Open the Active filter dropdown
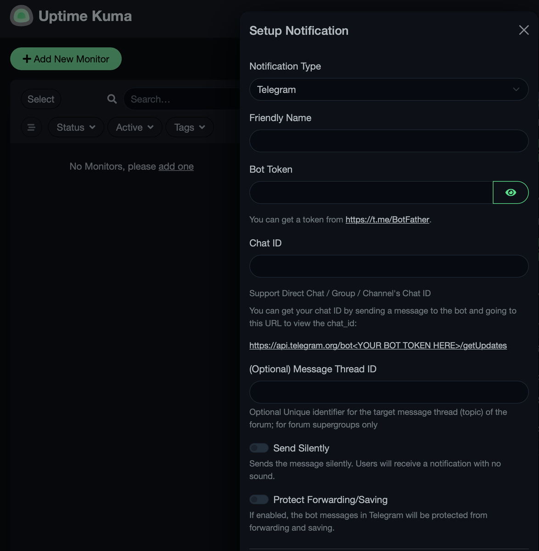Viewport: 539px width, 551px height. 135,127
